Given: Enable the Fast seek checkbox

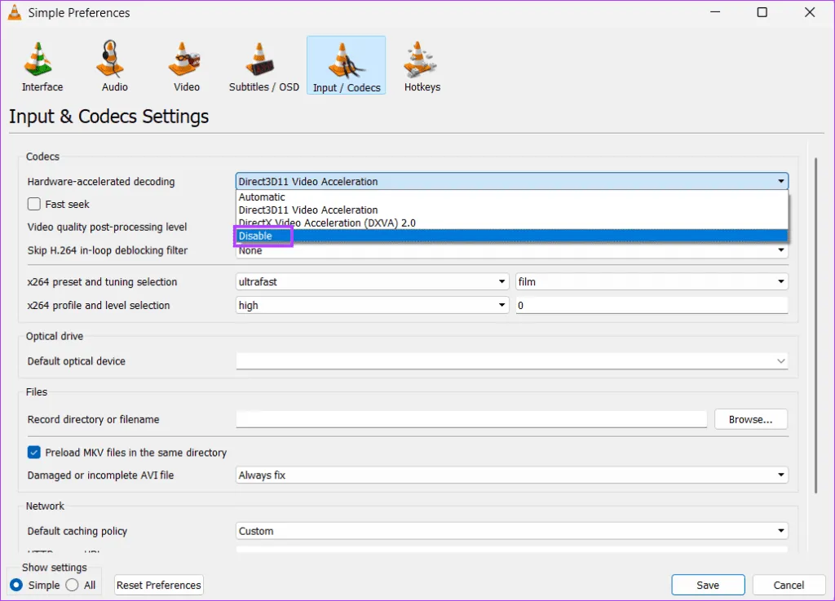Looking at the screenshot, I should [x=34, y=205].
